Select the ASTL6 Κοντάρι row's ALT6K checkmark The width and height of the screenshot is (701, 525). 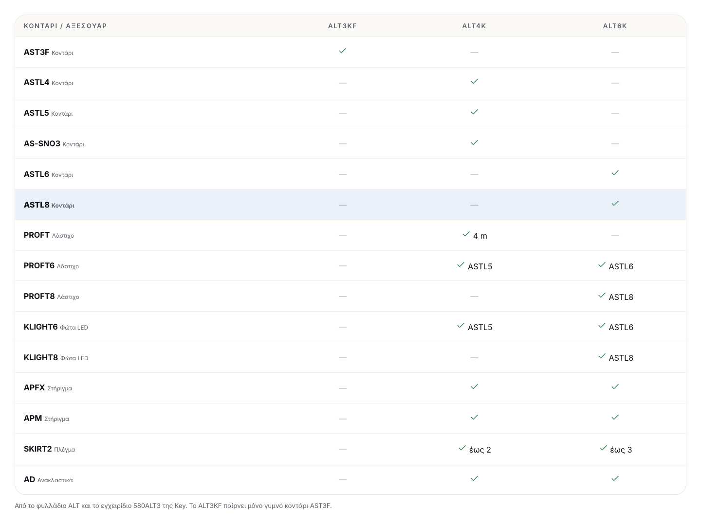pos(615,173)
